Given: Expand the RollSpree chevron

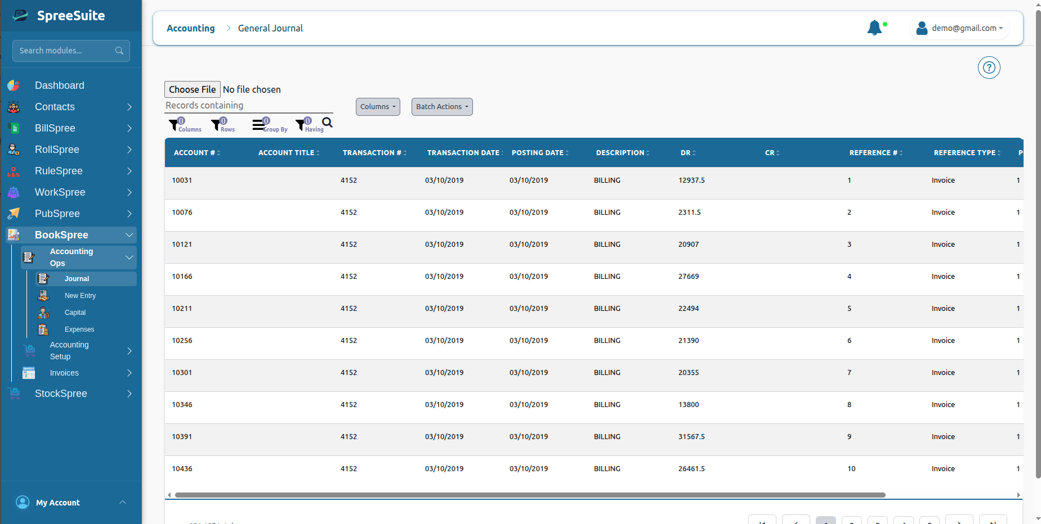Looking at the screenshot, I should pyautogui.click(x=129, y=150).
